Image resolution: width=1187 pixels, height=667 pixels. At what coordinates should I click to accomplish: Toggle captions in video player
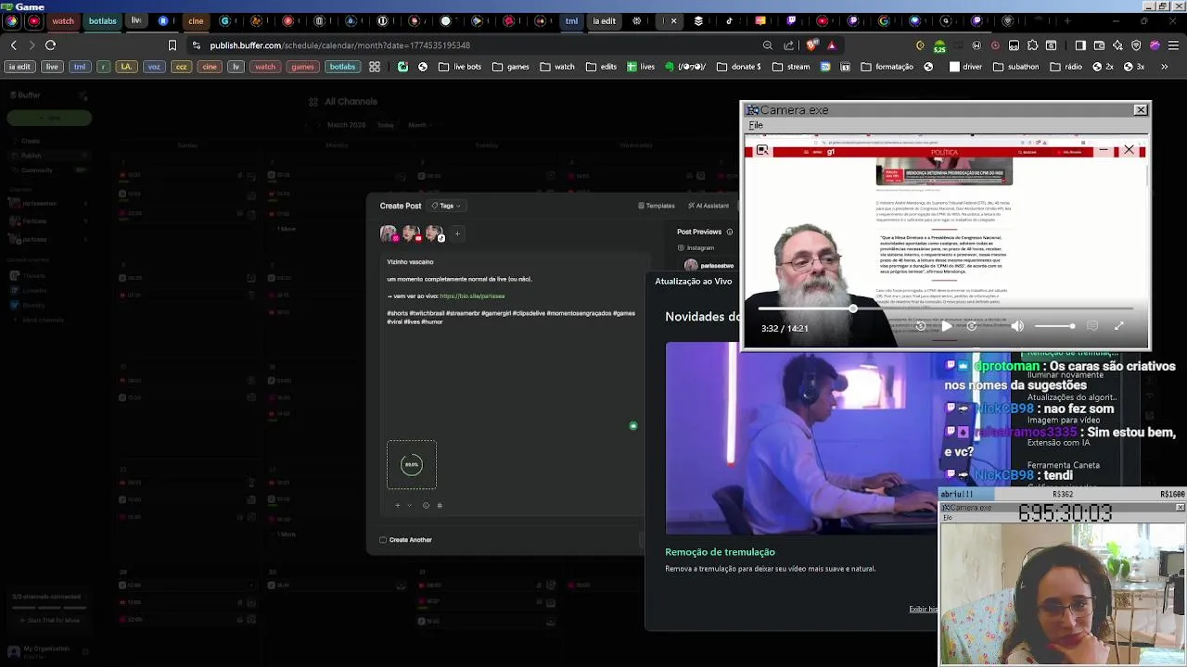pos(1092,326)
